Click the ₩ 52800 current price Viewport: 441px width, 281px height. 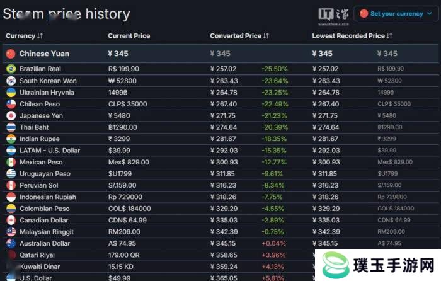(x=122, y=81)
